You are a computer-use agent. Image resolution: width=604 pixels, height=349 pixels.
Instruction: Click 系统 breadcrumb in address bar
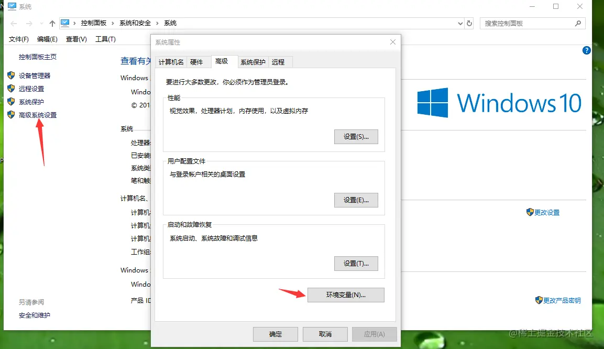point(170,23)
